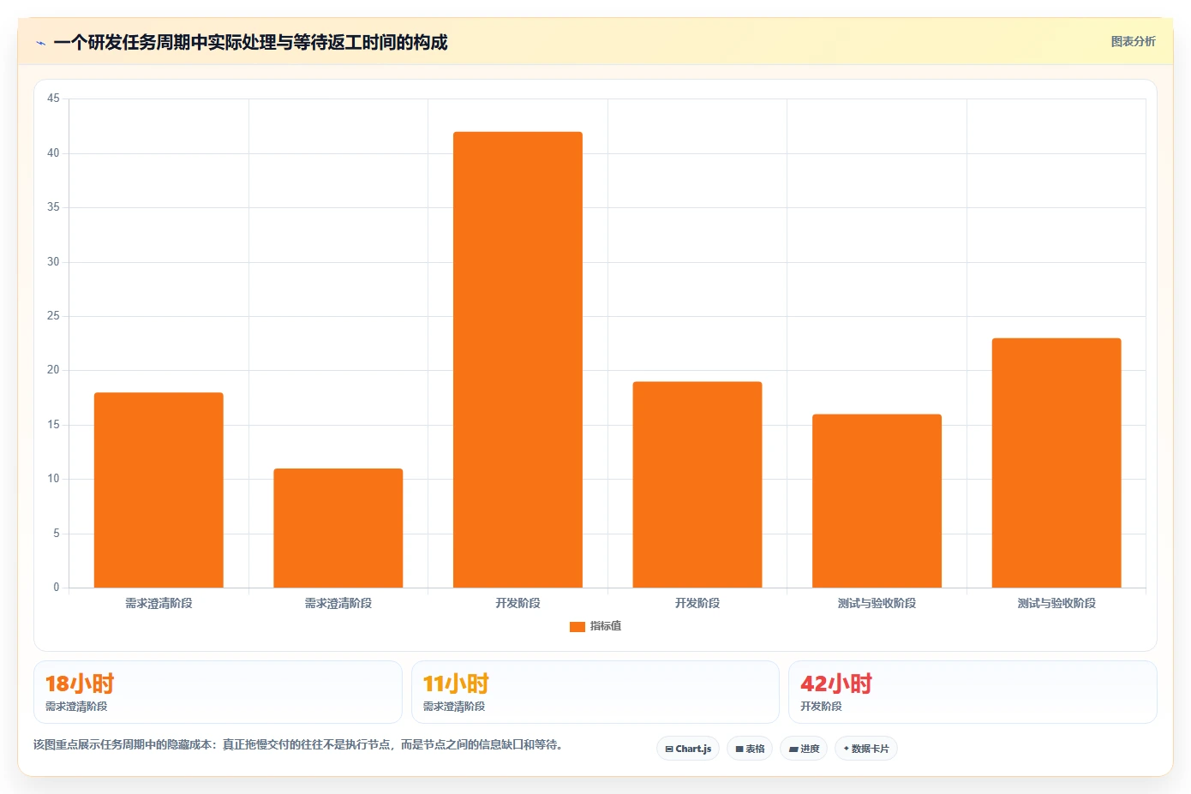Image resolution: width=1191 pixels, height=794 pixels.
Task: Click the y-axis label 45
Action: click(53, 99)
